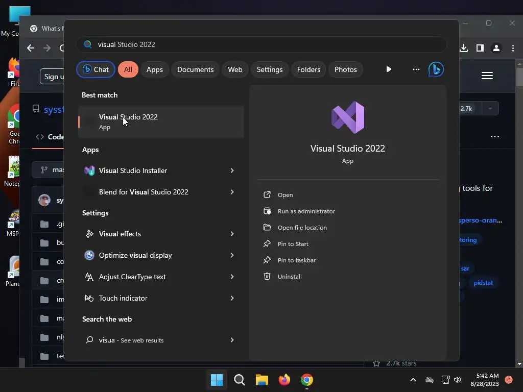Click the Visual effects settings icon
This screenshot has width=523, height=392.
(89, 234)
